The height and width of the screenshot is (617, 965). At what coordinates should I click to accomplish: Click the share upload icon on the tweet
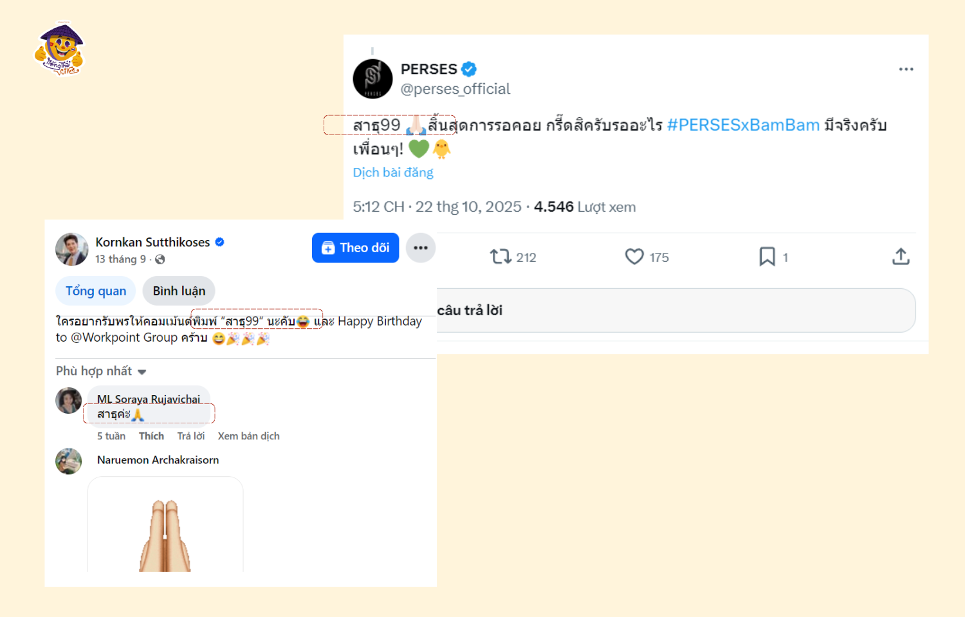coord(901,257)
